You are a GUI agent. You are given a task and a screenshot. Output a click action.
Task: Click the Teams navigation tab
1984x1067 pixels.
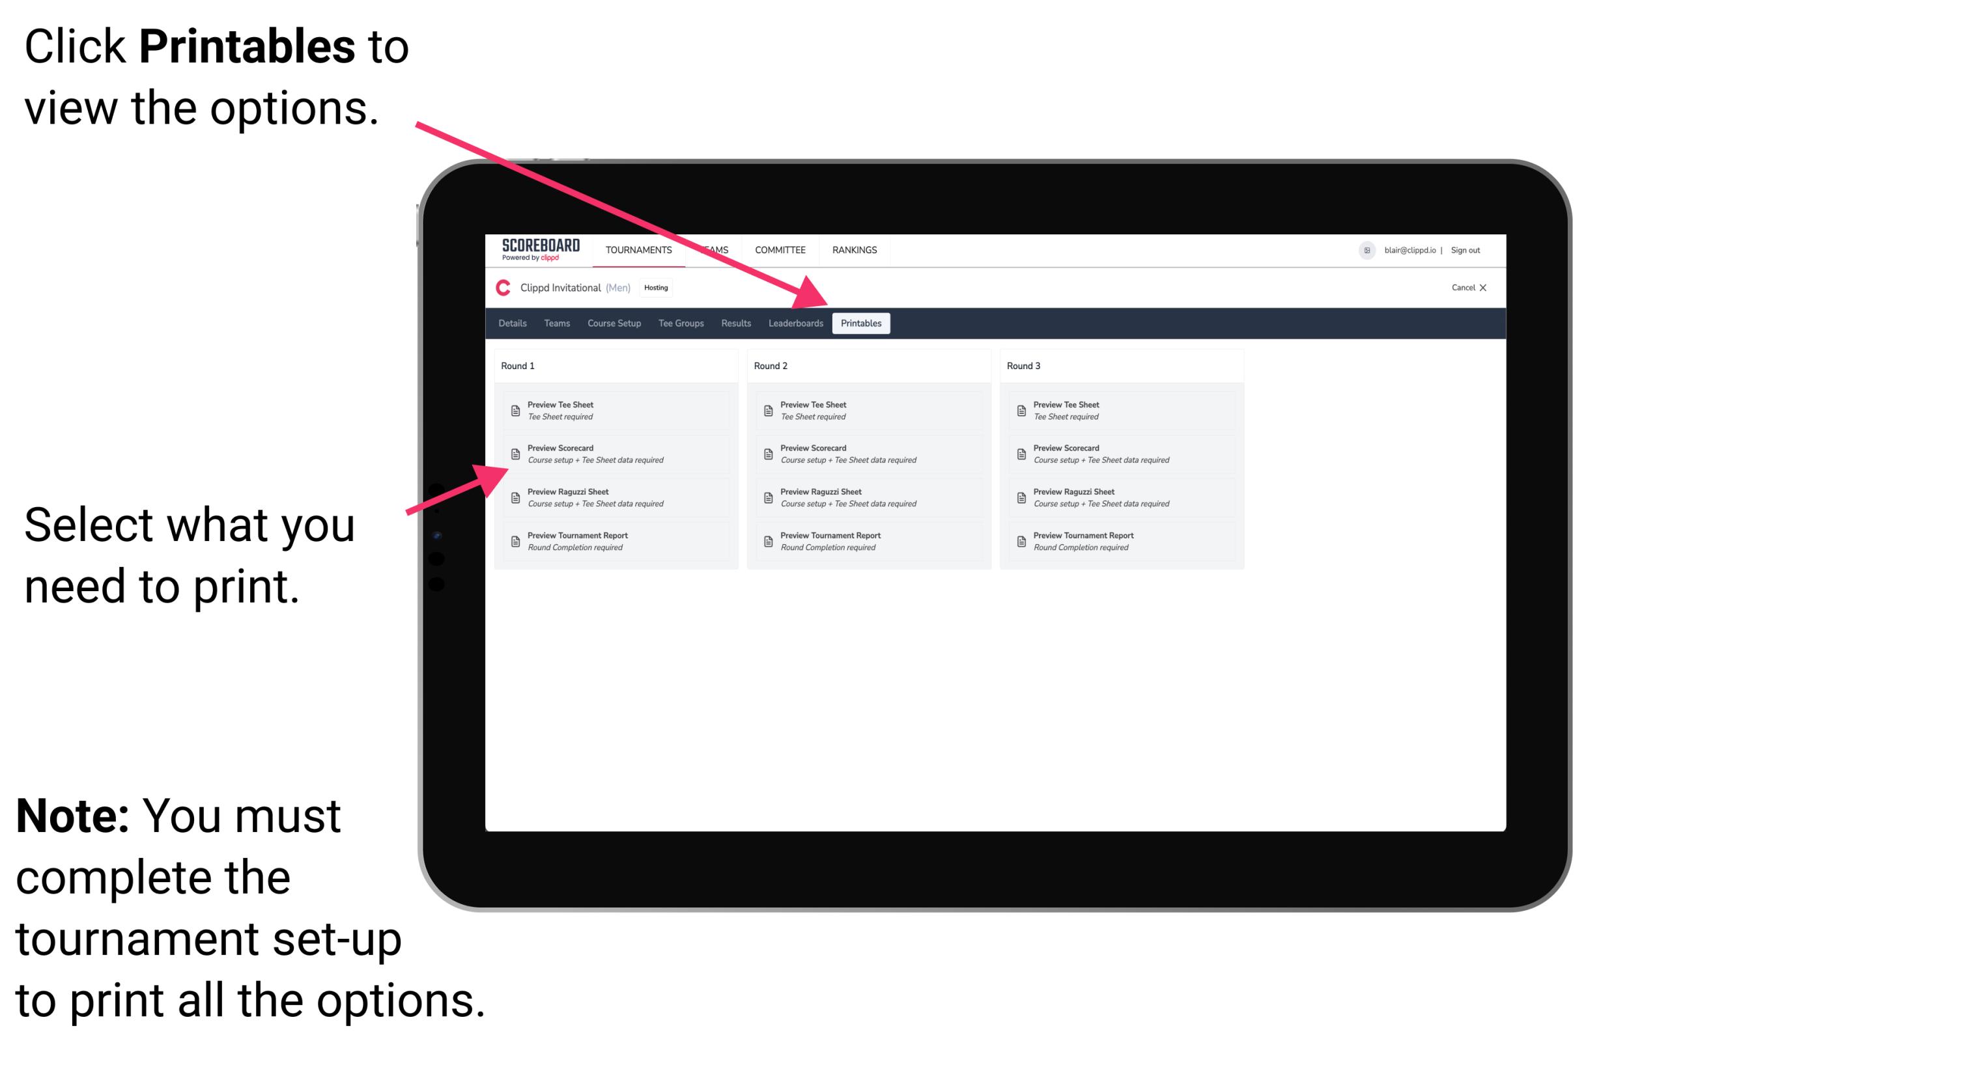click(x=558, y=324)
